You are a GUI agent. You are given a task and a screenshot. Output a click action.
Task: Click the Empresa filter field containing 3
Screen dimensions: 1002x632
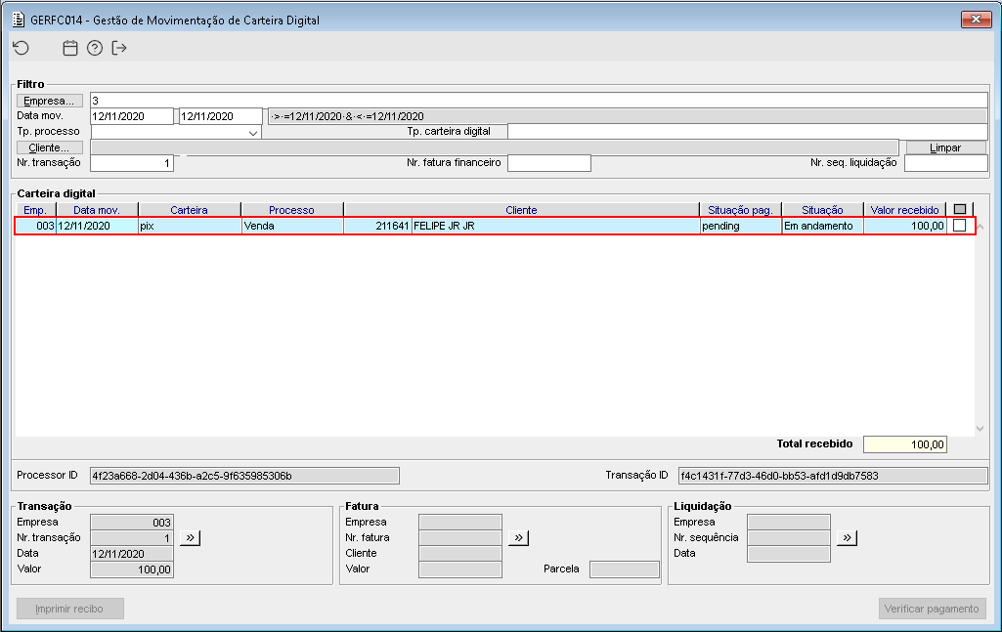(x=539, y=101)
